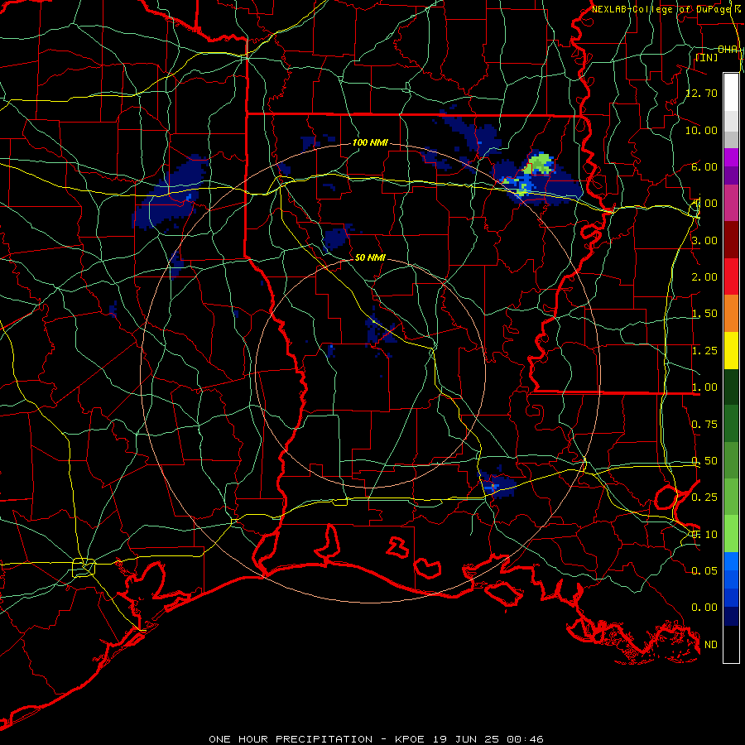Click the 0.75 legend value
745x745 pixels.
(x=704, y=425)
